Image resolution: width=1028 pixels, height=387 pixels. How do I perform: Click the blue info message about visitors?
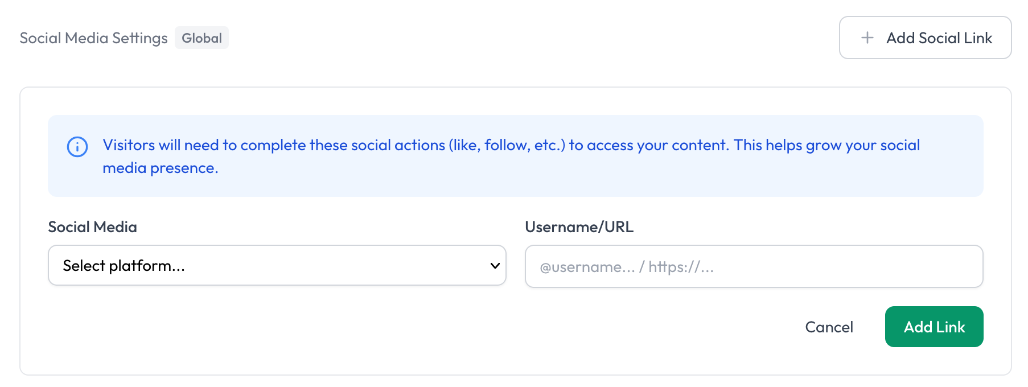(511, 146)
